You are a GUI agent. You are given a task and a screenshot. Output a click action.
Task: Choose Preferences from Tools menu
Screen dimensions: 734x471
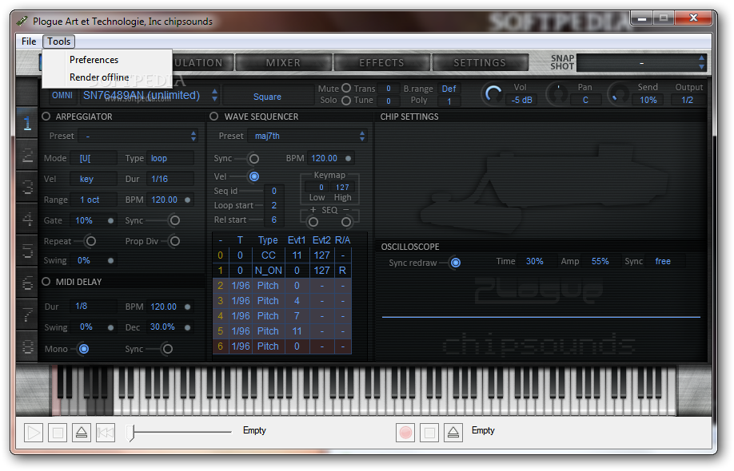pos(107,60)
